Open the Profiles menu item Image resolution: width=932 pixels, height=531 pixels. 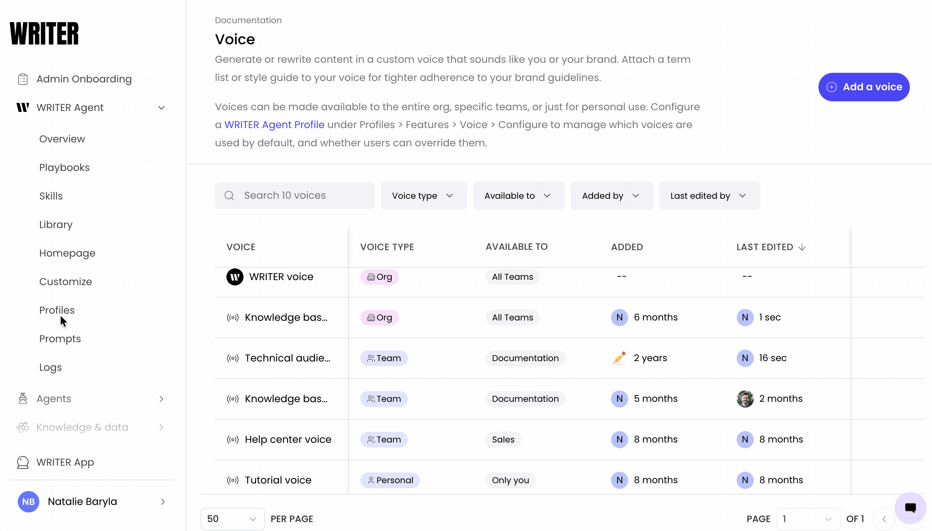pos(57,310)
